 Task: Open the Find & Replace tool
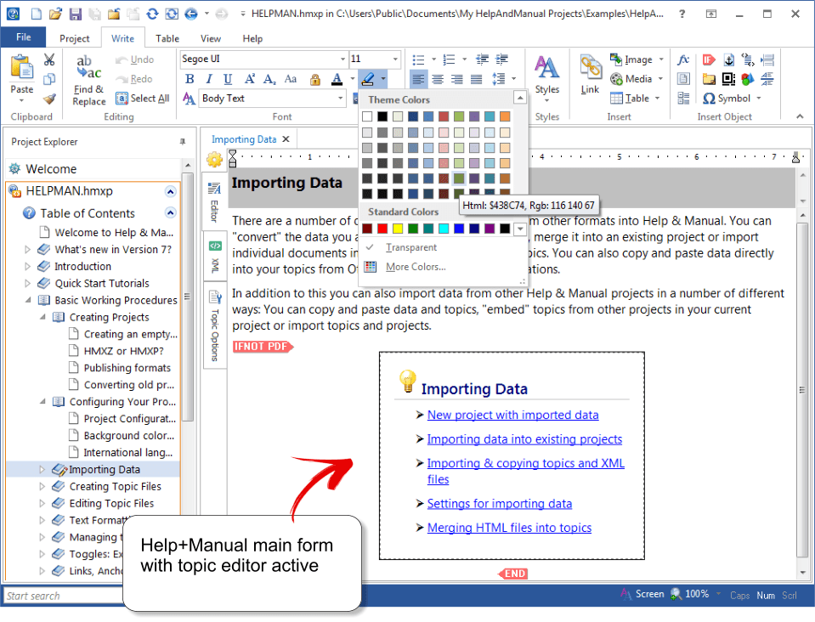[88, 77]
